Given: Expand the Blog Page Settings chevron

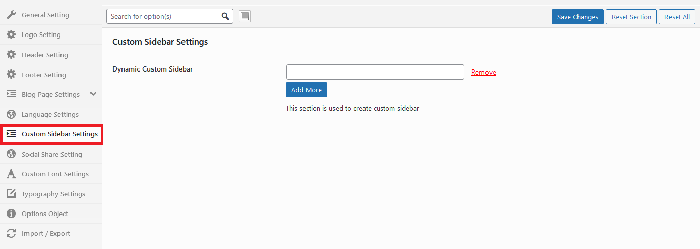Looking at the screenshot, I should 93,94.
